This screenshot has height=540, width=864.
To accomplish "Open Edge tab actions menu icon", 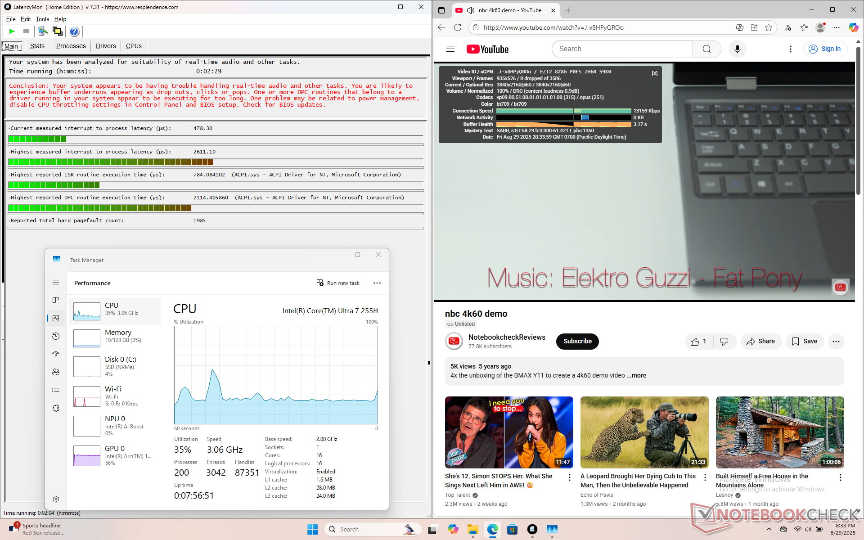I will [441, 10].
